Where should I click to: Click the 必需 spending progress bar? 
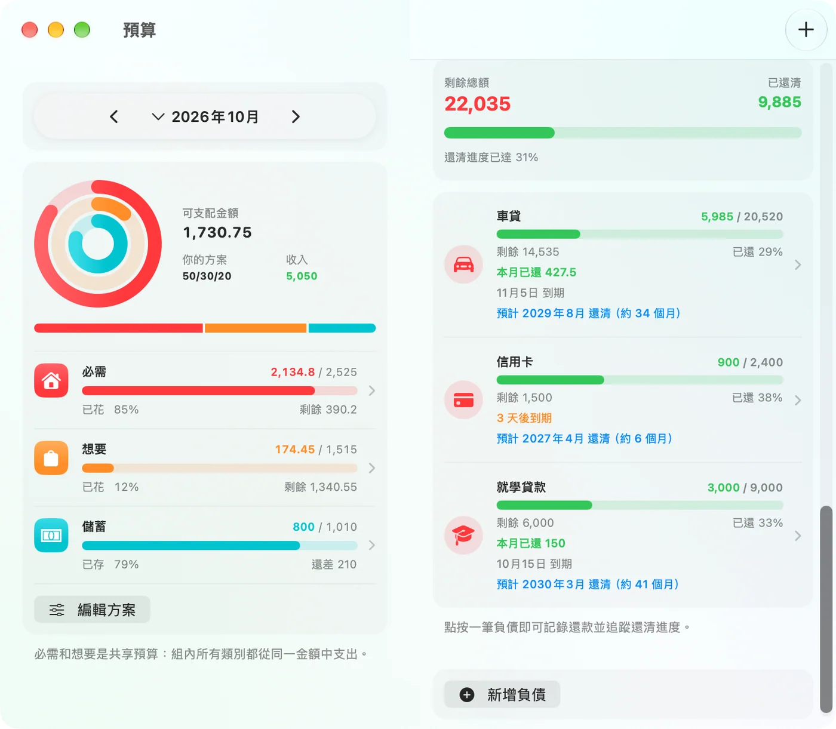coord(220,390)
